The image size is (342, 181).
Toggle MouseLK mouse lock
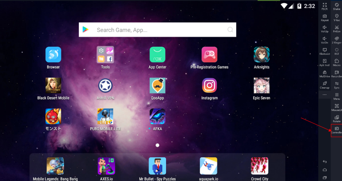click(x=336, y=107)
